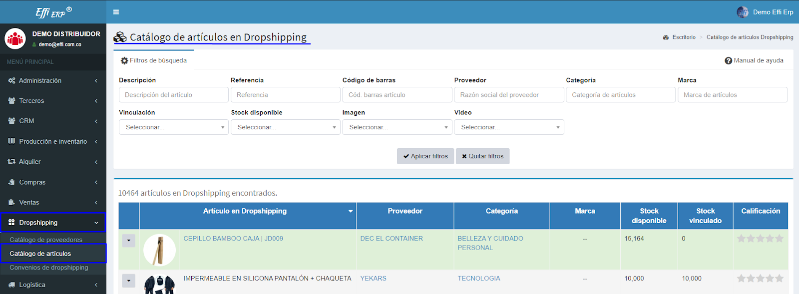Open DEC EL CONTAINER provider link

tap(392, 239)
